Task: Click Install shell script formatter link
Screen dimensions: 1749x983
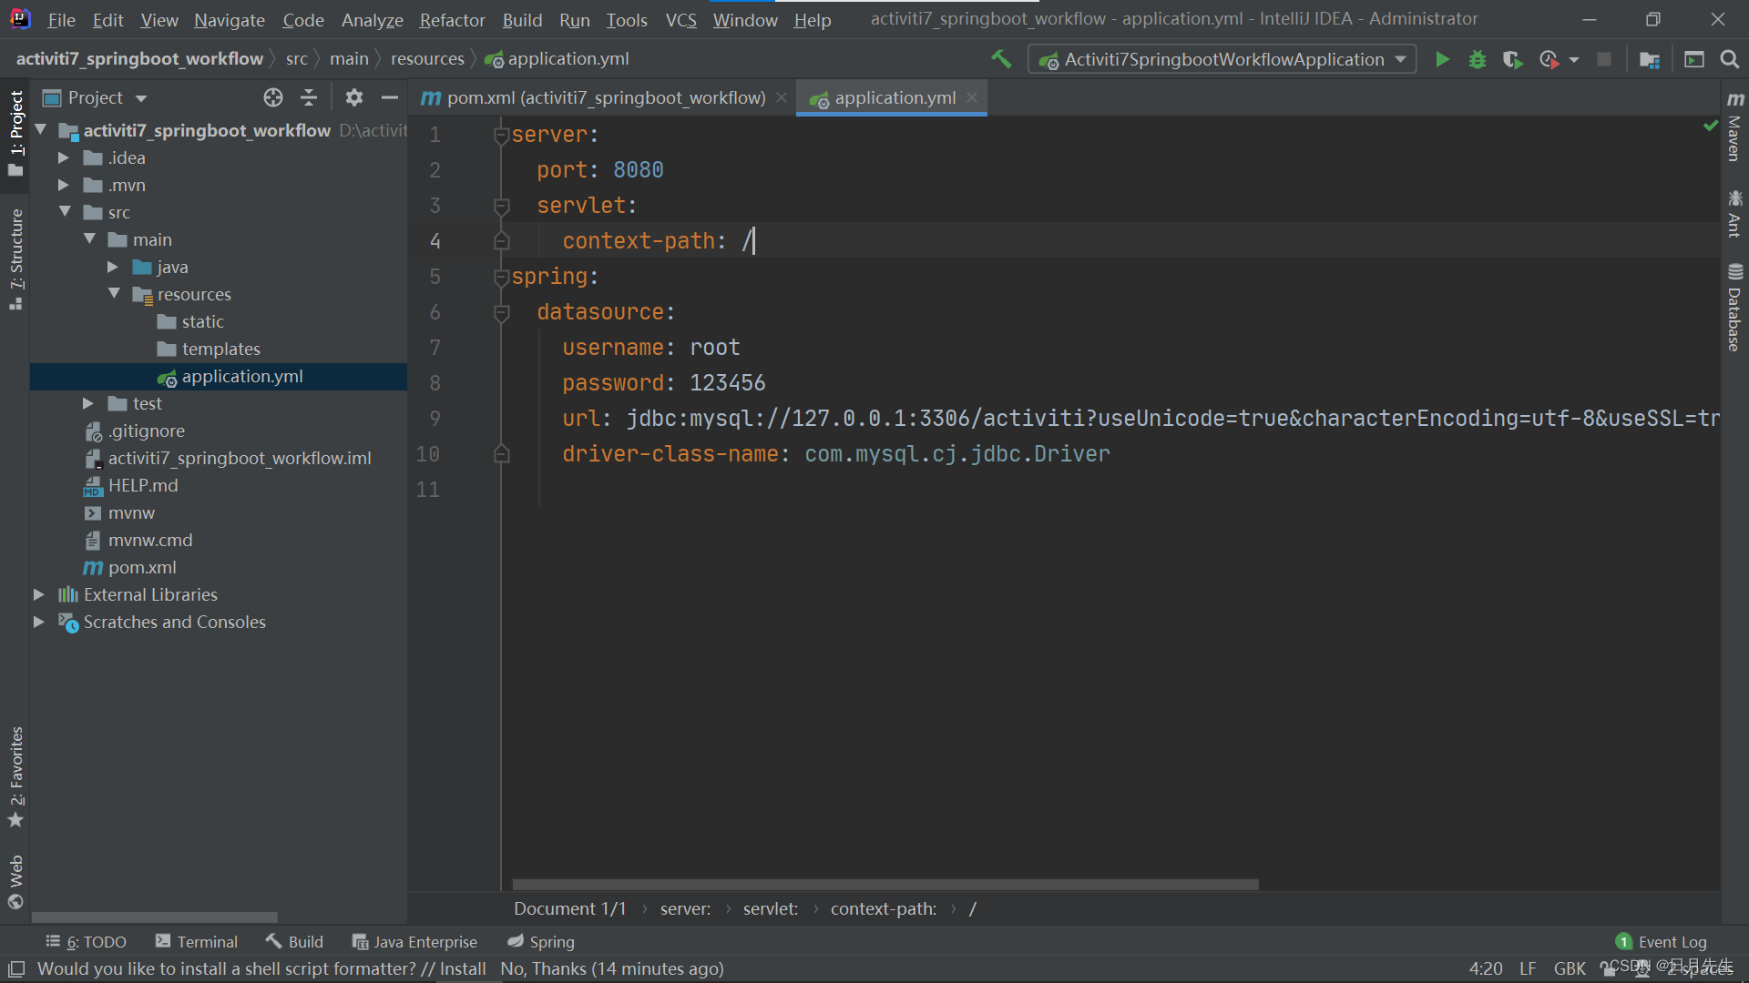Action: pyautogui.click(x=463, y=968)
